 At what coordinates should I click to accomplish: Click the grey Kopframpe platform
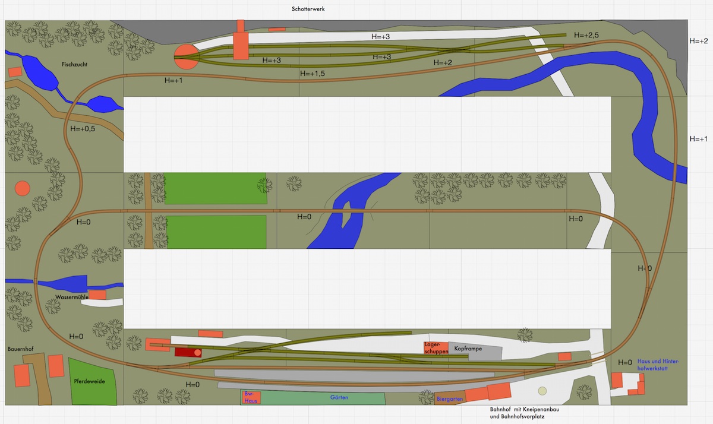pos(475,350)
